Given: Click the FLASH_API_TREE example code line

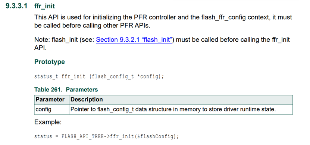Looking at the screenshot, I should click(107, 136).
